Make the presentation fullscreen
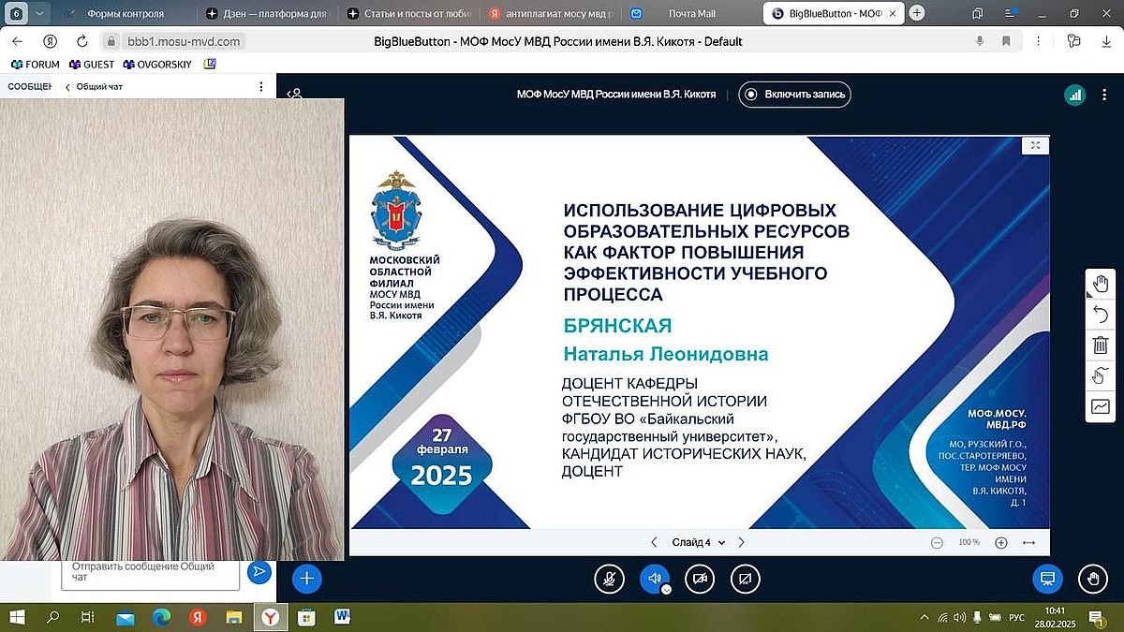 point(1035,145)
